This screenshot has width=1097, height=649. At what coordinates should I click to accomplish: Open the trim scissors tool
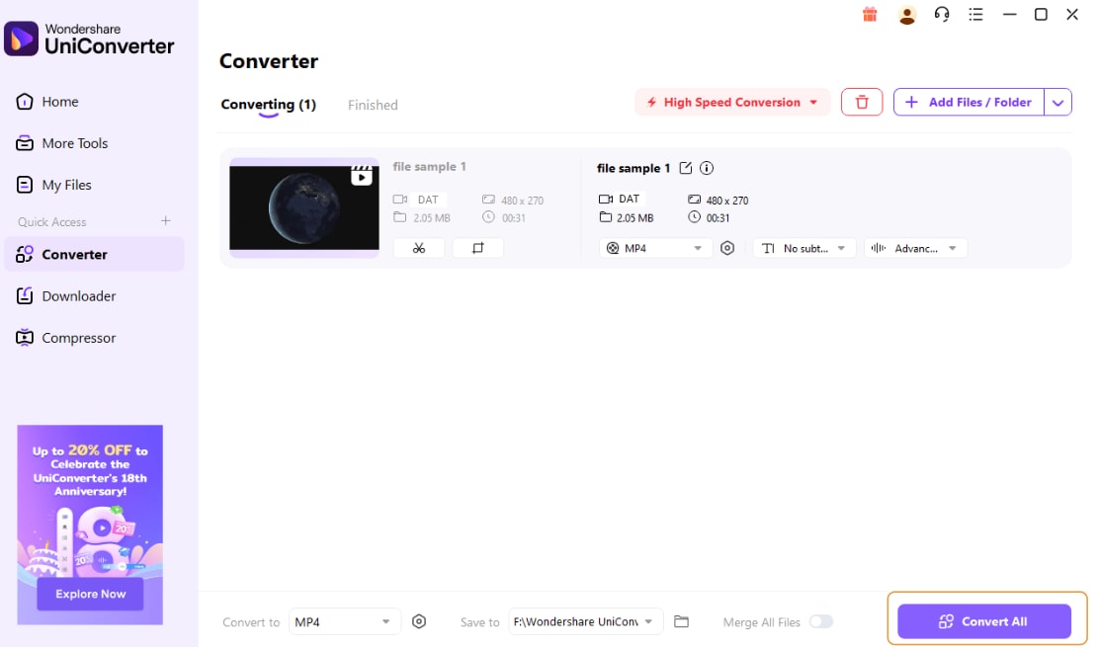click(x=419, y=248)
